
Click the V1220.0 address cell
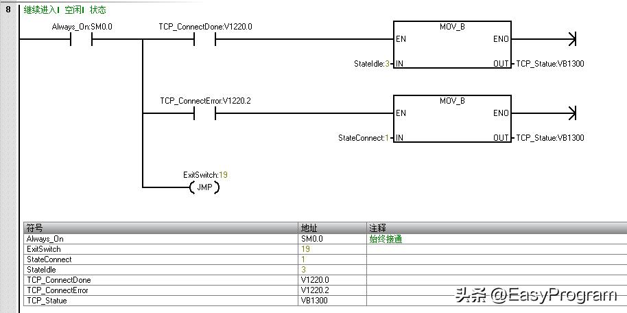[332, 280]
